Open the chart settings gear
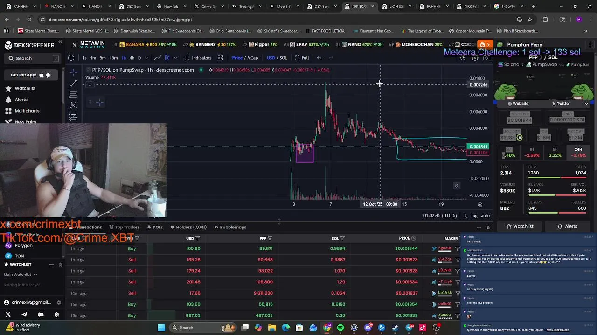Screen dimensions: 597x335 point(475,58)
